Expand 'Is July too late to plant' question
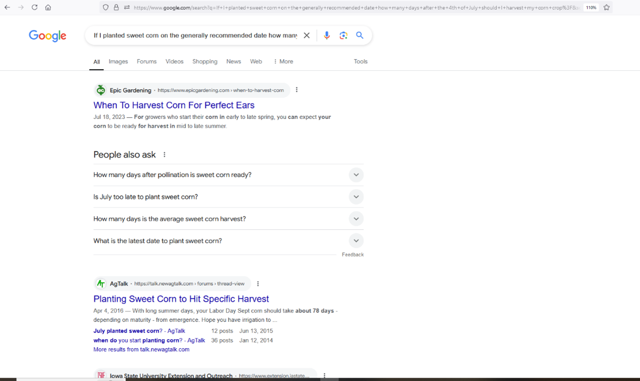The image size is (640, 381). pos(228,197)
